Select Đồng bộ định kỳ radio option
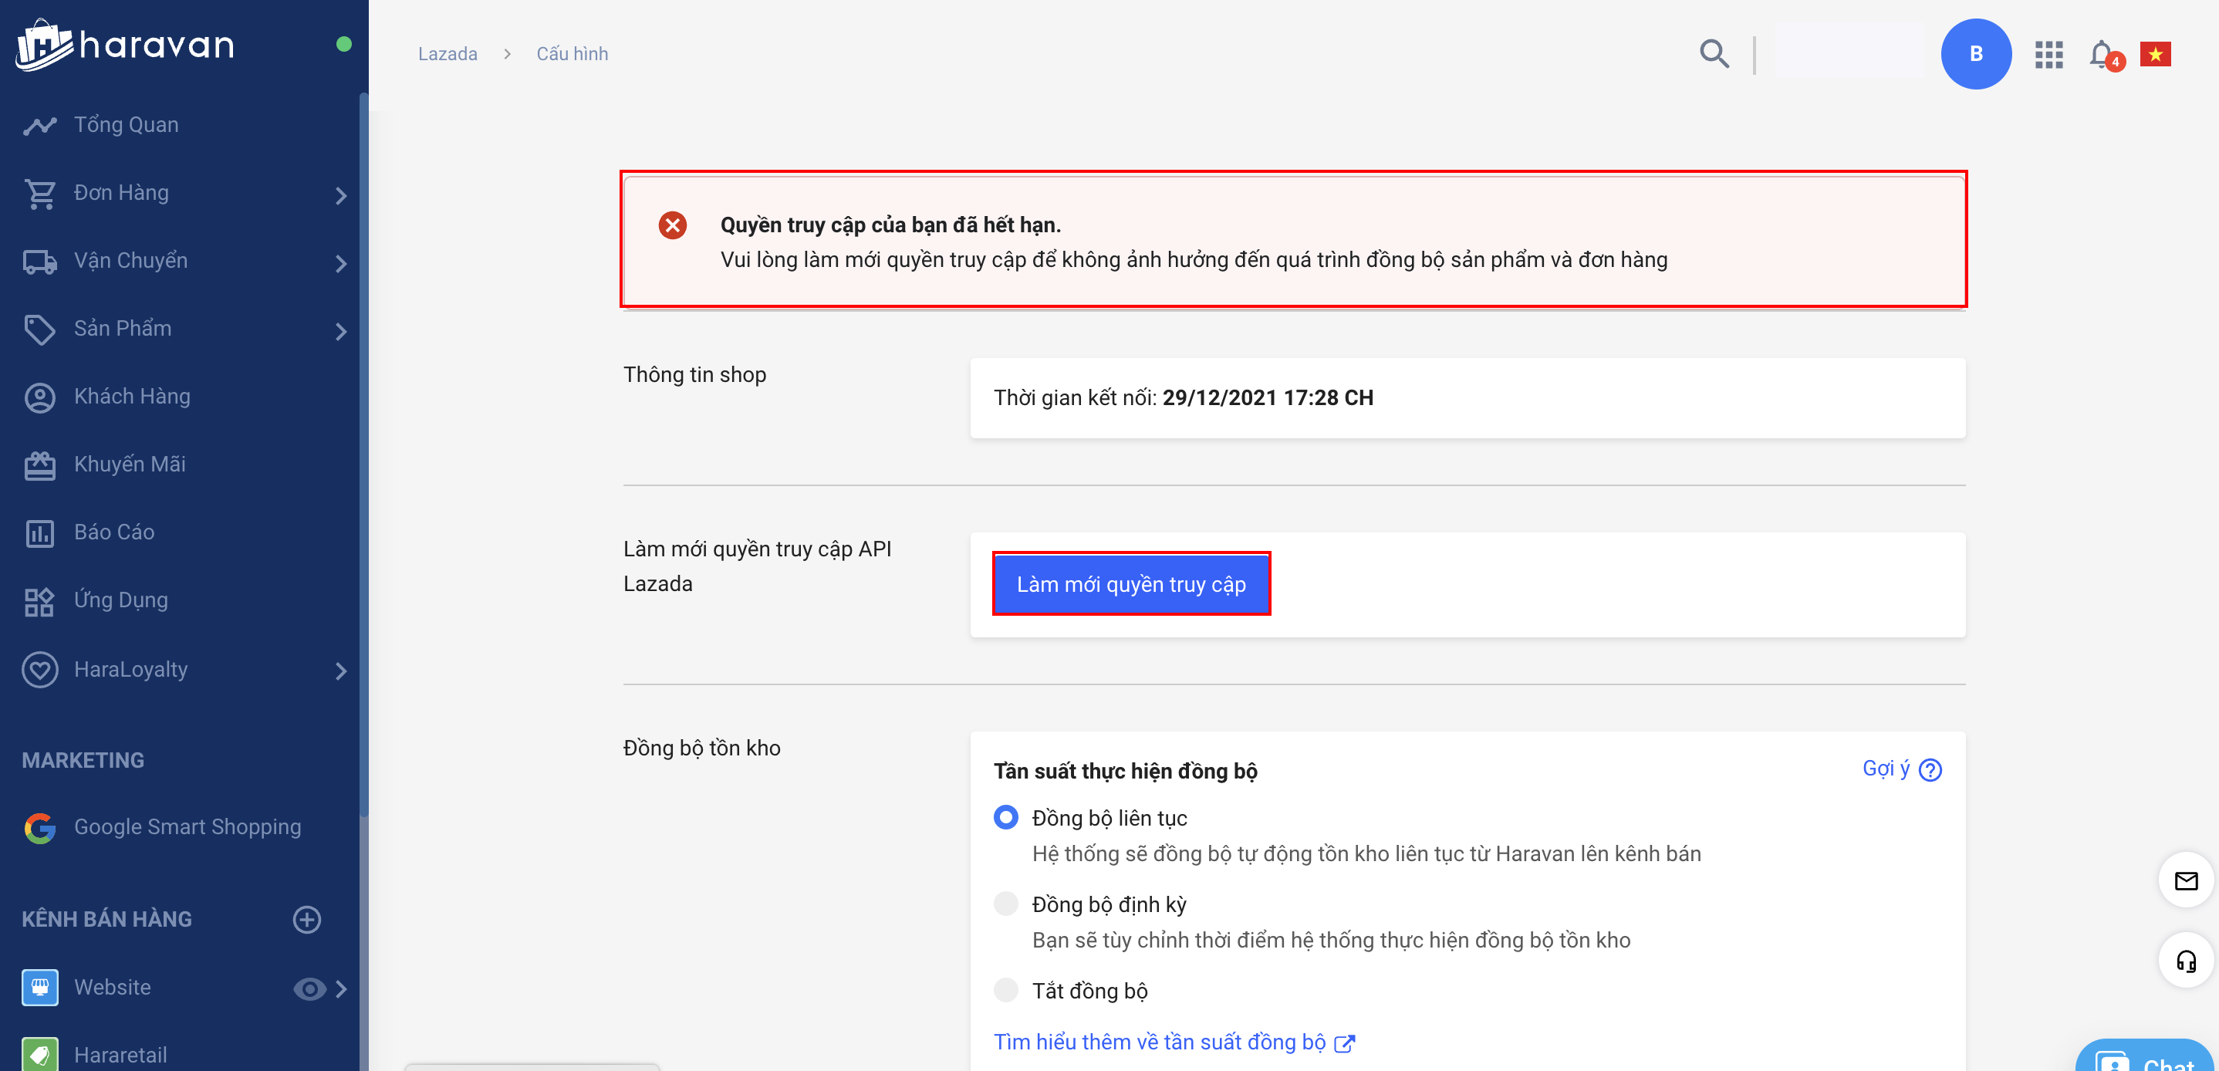The height and width of the screenshot is (1071, 2219). click(1005, 903)
